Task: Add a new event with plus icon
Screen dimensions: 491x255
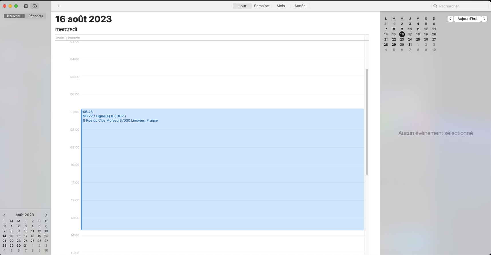Action: click(x=59, y=6)
